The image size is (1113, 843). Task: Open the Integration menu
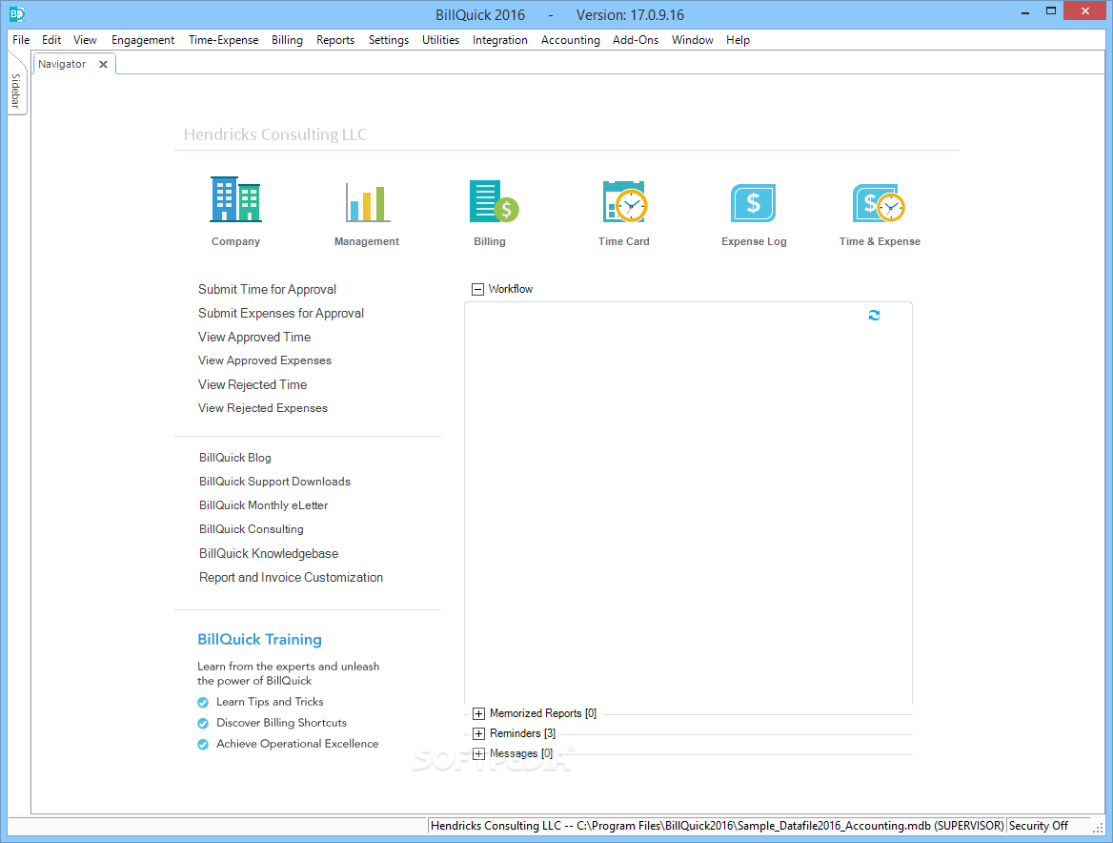(x=499, y=40)
